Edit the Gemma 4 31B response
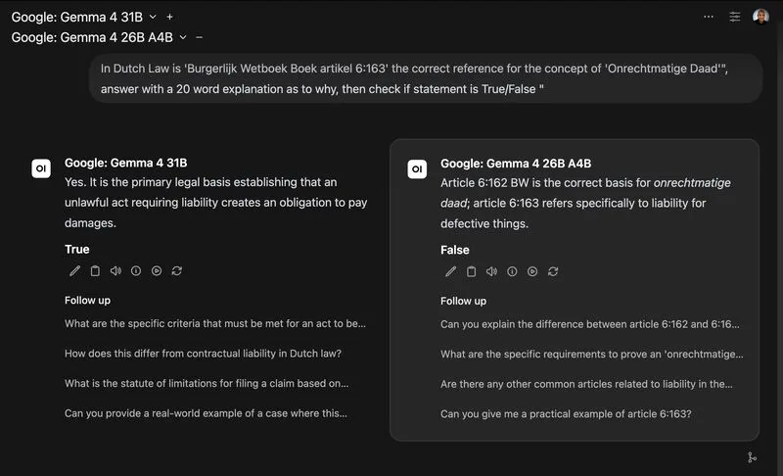Image resolution: width=783 pixels, height=476 pixels. click(x=75, y=270)
